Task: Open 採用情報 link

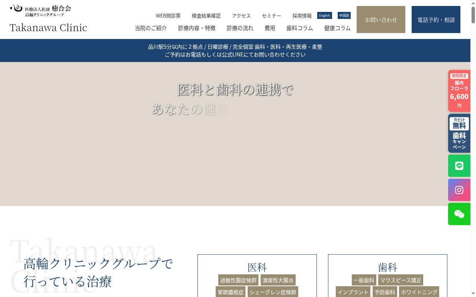Action: 302,16
